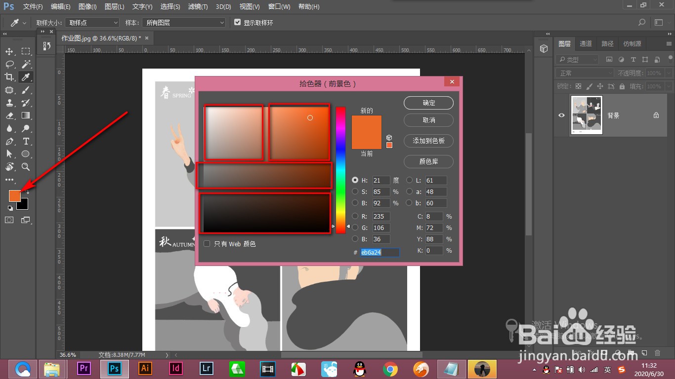Switch to the 路径 tab
The width and height of the screenshot is (675, 379).
click(607, 43)
